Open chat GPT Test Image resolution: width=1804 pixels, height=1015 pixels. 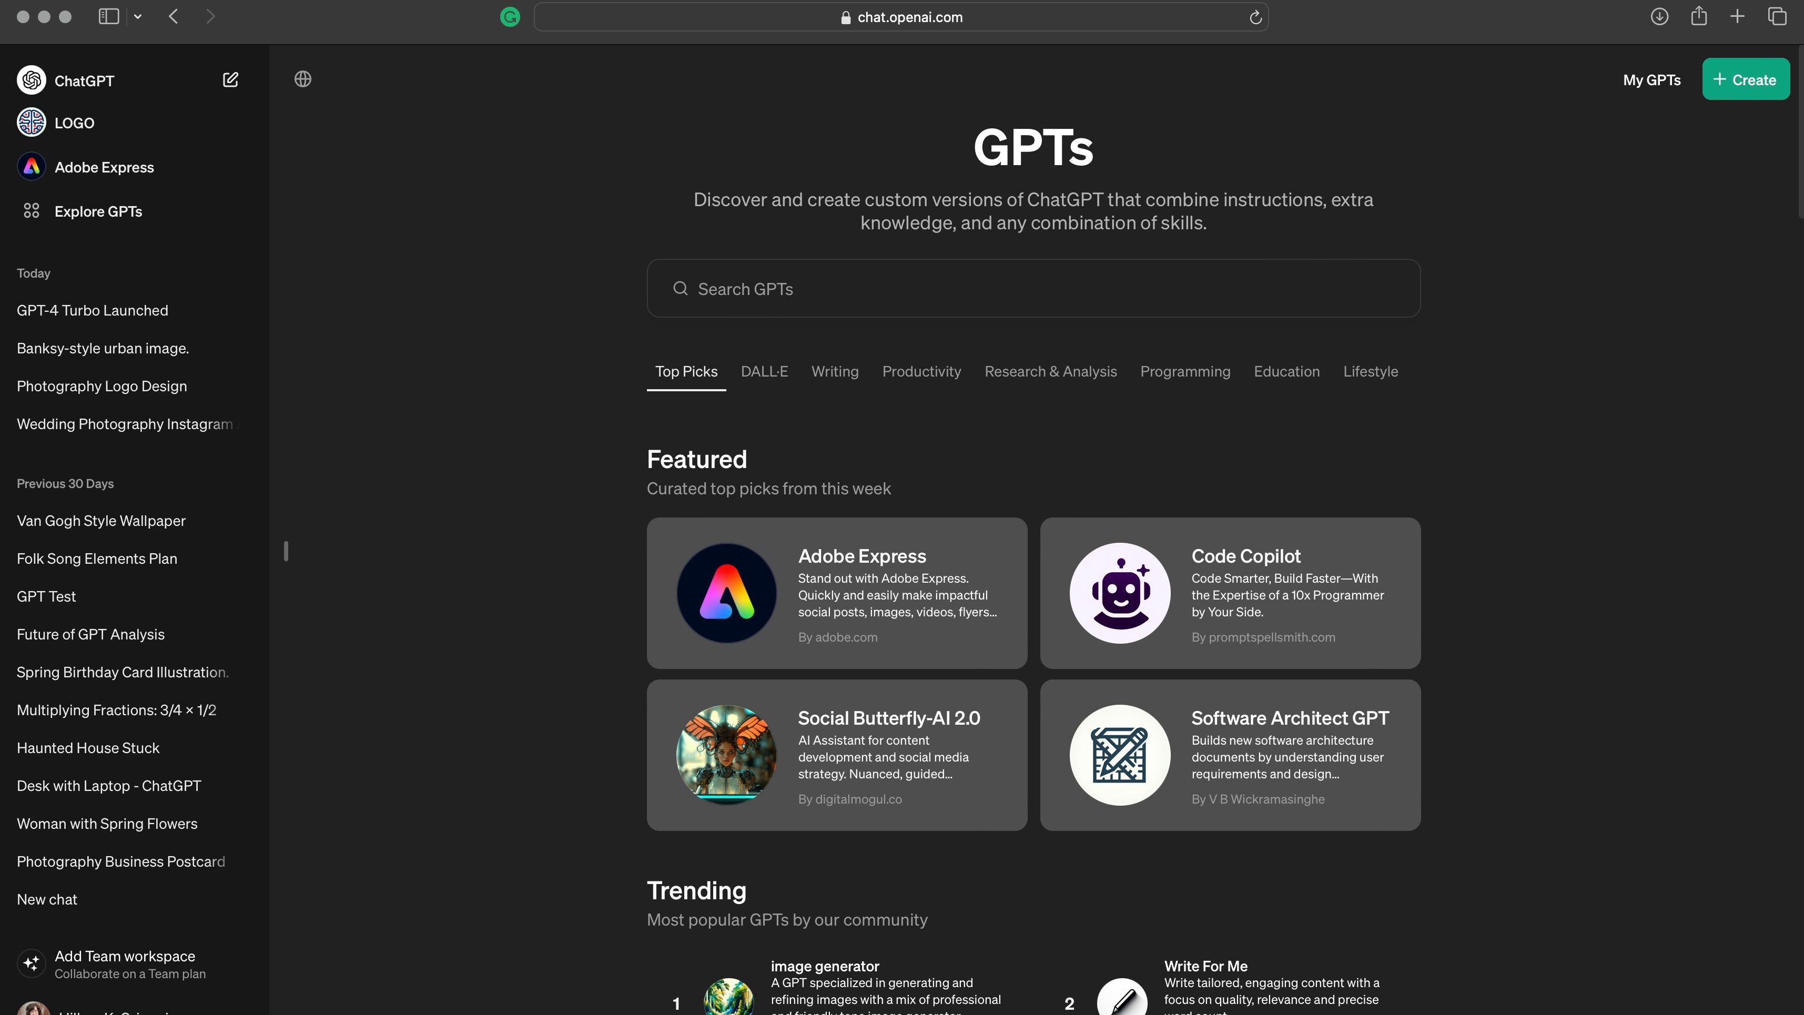point(46,596)
